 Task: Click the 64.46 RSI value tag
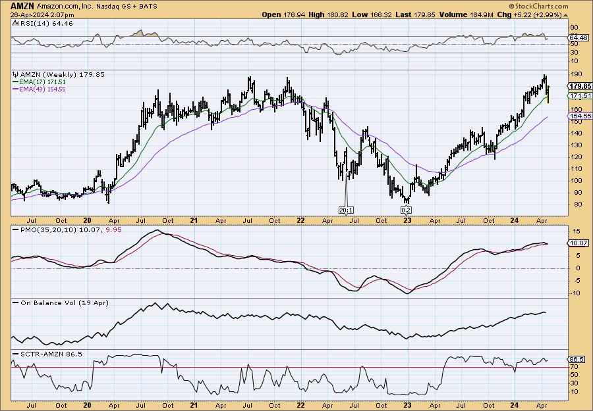pos(577,38)
